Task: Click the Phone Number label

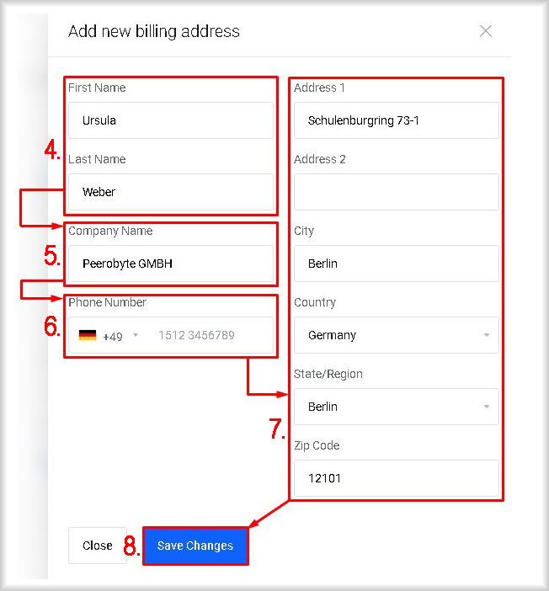Action: 107,302
